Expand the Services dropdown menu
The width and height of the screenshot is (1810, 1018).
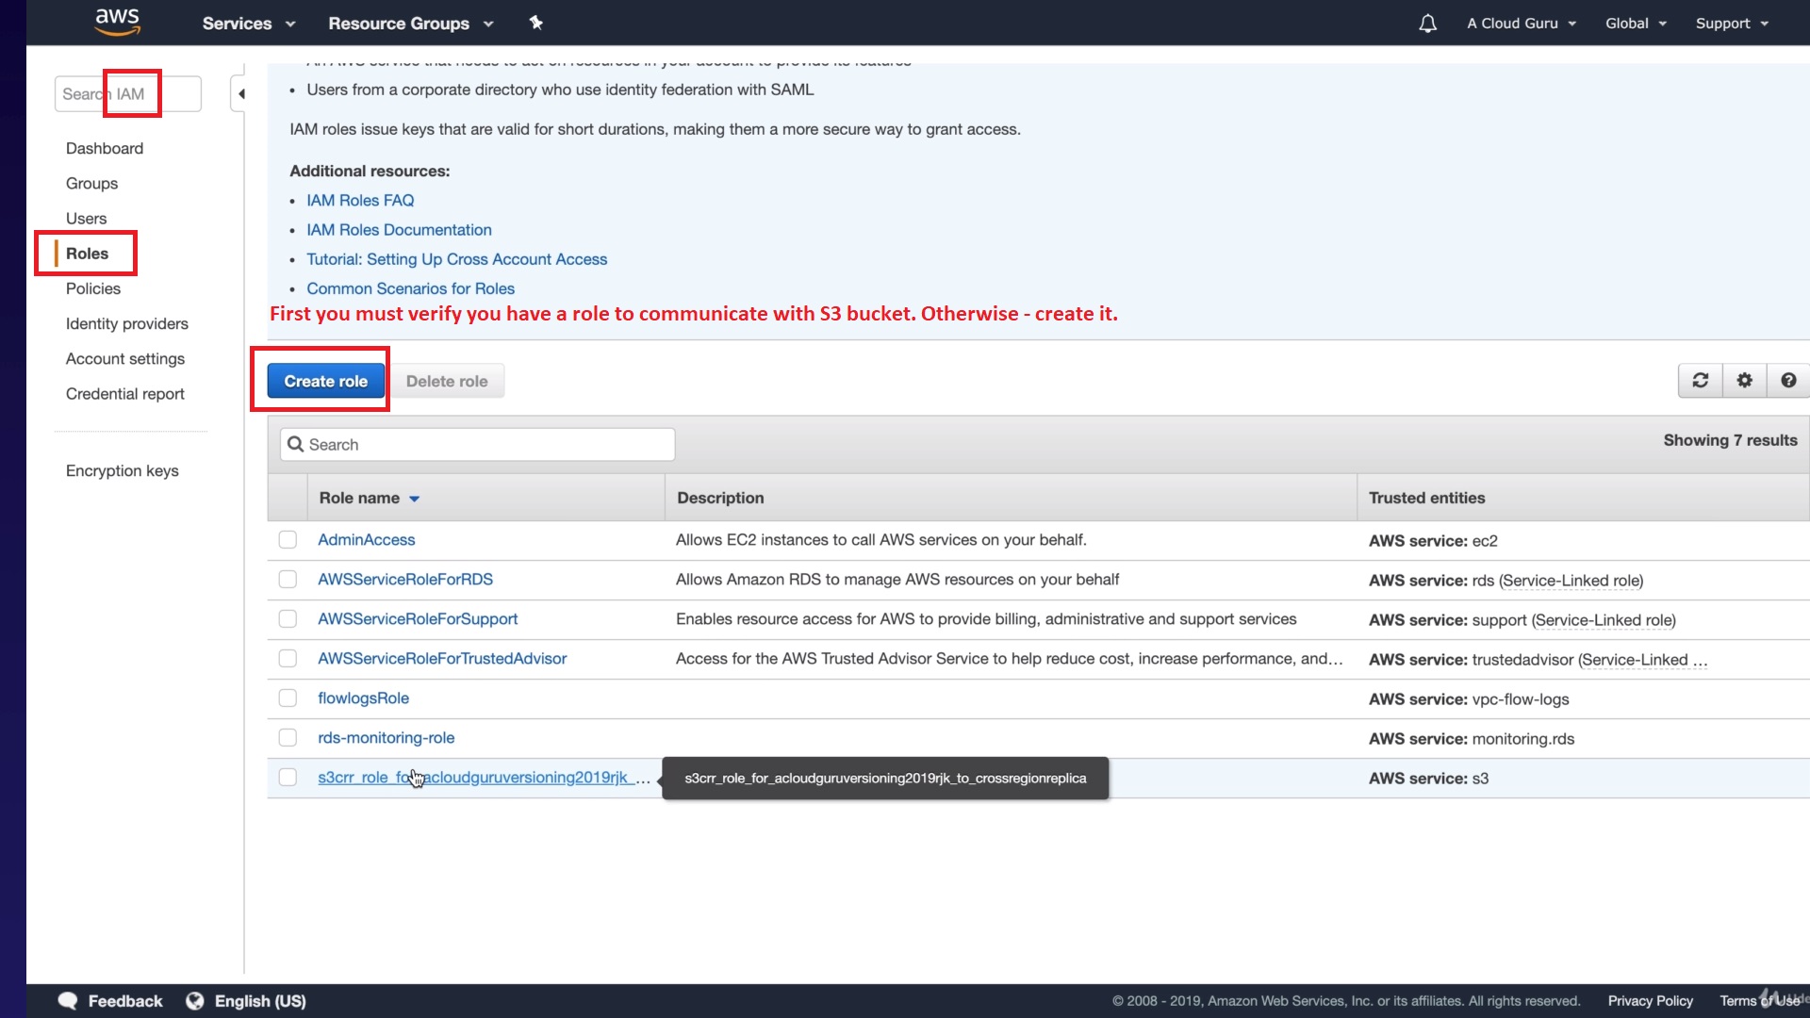click(x=249, y=24)
